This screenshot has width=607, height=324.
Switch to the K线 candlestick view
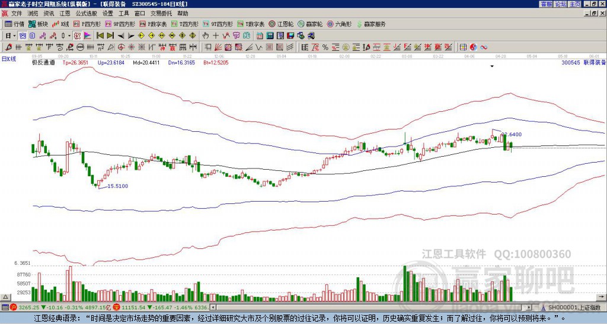coord(60,24)
